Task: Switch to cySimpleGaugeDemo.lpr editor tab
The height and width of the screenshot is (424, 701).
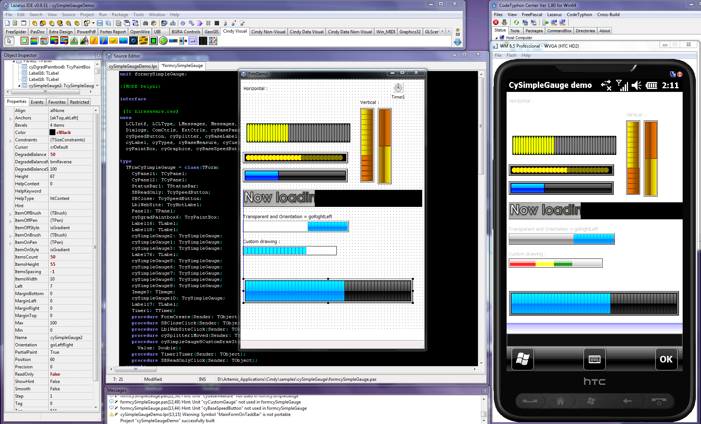Action: click(133, 66)
